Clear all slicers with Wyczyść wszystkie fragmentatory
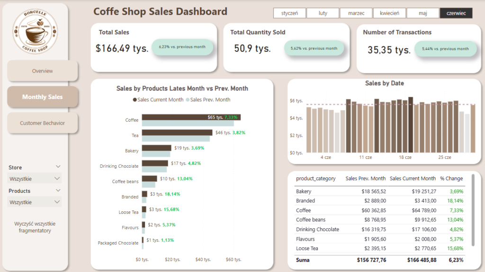Viewport: 485px width, 272px height. pyautogui.click(x=35, y=227)
